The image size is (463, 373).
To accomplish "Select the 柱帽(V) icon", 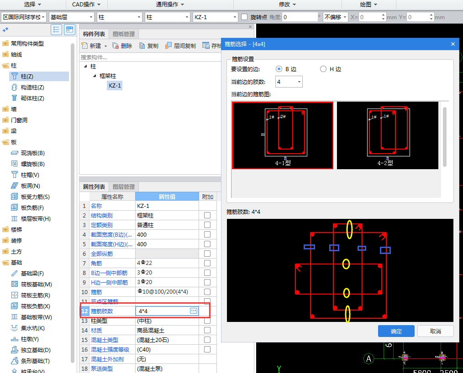I will pos(15,175).
